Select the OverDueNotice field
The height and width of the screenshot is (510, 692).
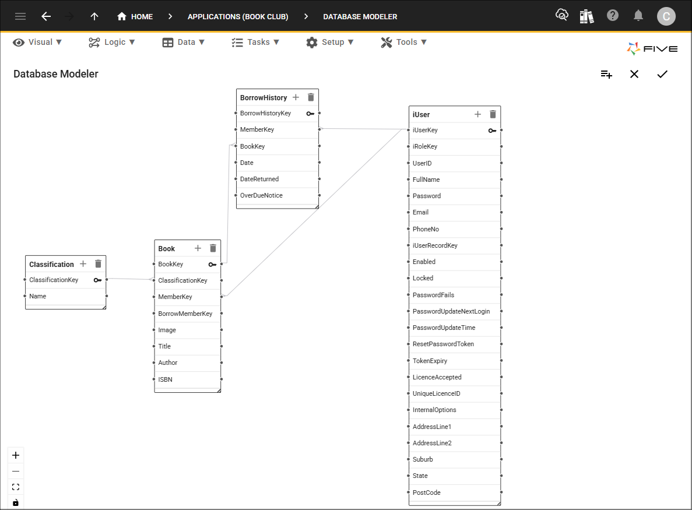click(277, 195)
